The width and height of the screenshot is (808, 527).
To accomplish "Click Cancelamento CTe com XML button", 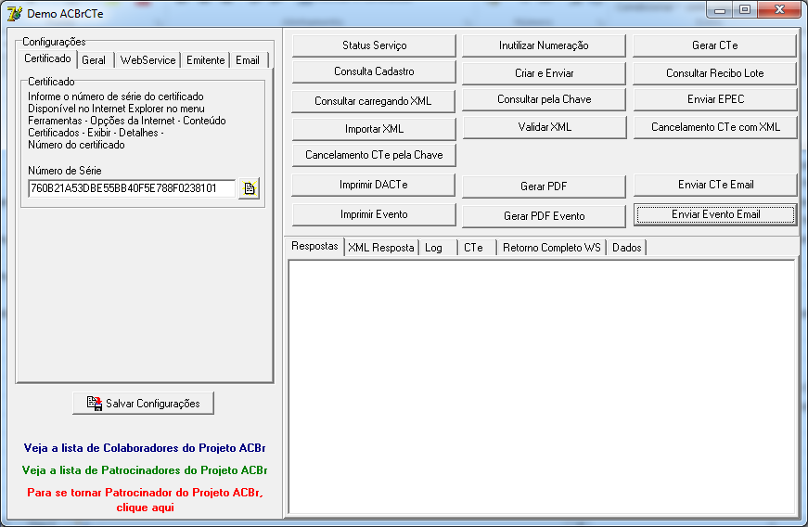I will [x=715, y=127].
